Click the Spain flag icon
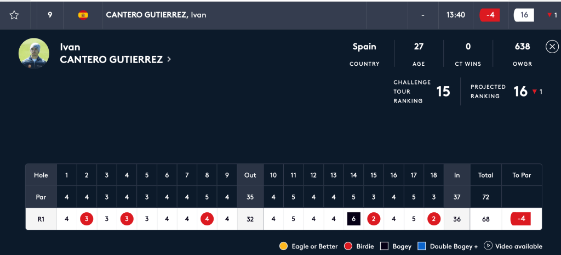Image resolution: width=561 pixels, height=255 pixels. pos(83,15)
